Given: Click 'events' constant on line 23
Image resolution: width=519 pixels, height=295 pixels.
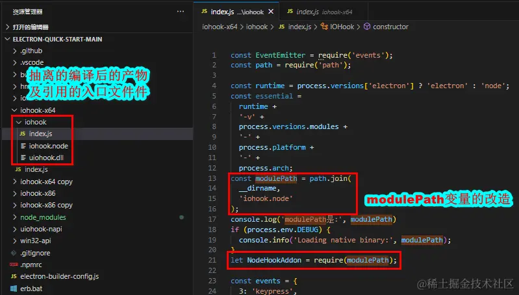Looking at the screenshot, I should pos(268,281).
